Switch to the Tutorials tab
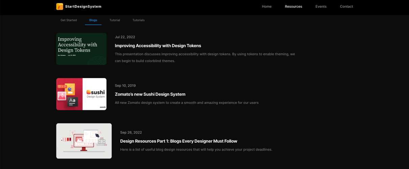Screen dimensions: 409x169 click(138, 20)
